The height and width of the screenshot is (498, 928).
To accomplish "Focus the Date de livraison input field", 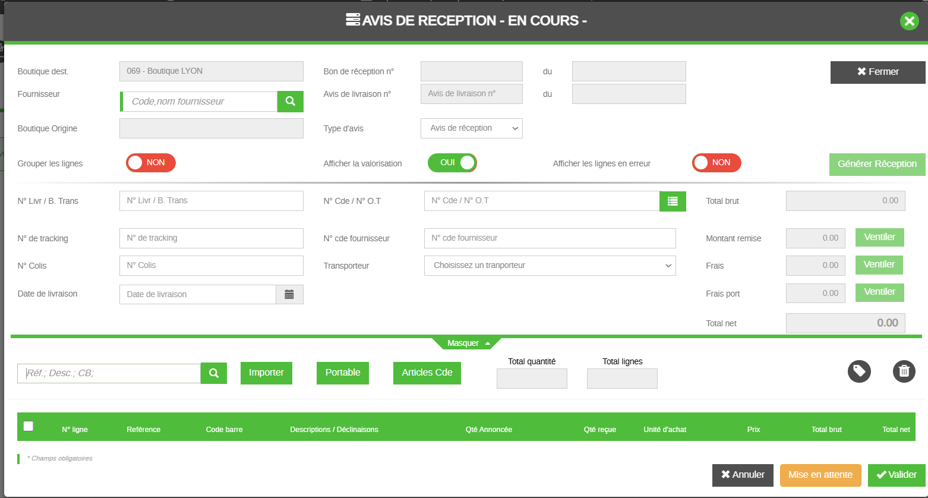I will (x=198, y=295).
